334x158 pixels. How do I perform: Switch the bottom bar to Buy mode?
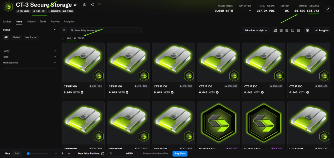click(8, 154)
